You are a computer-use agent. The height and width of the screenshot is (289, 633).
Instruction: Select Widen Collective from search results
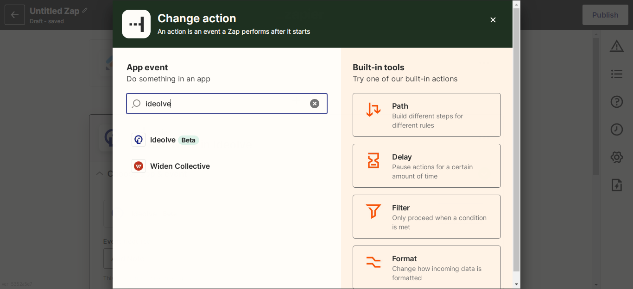click(x=227, y=166)
